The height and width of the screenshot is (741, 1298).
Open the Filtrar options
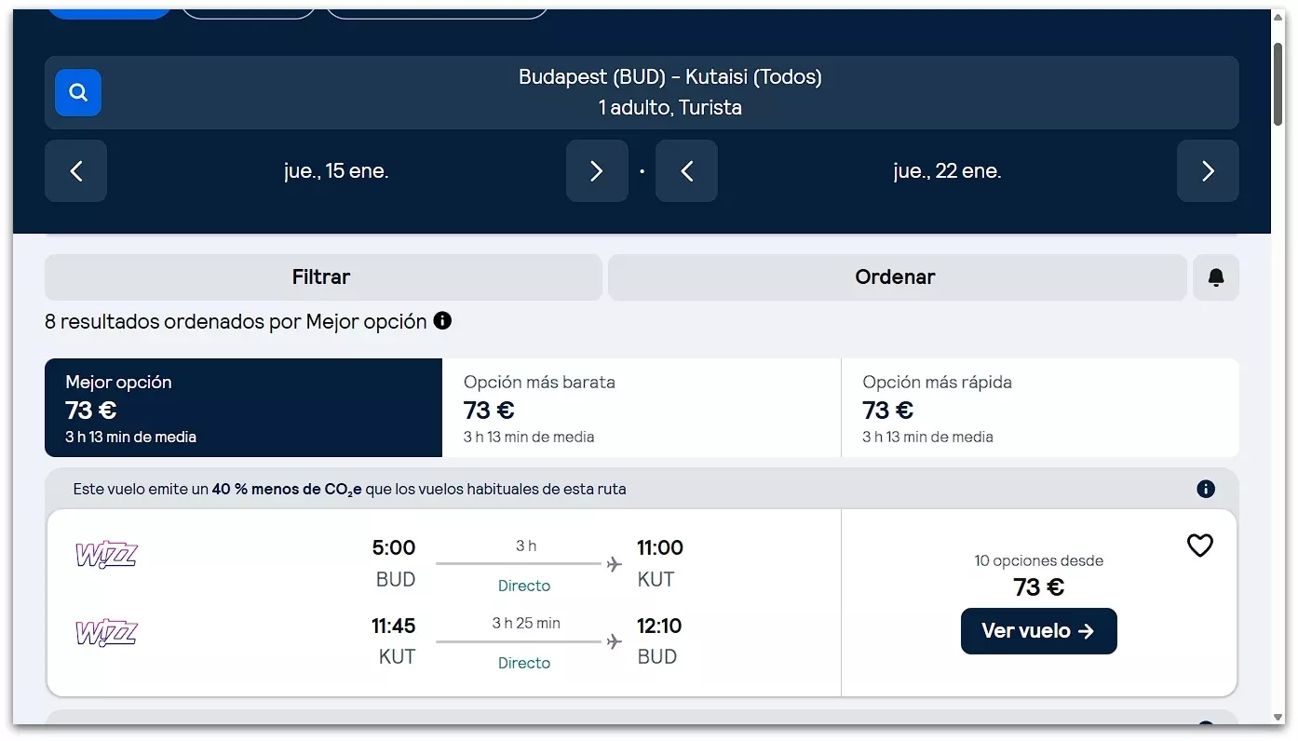(x=322, y=277)
